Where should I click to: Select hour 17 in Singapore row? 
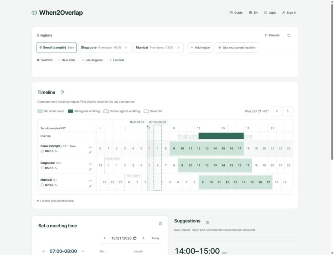point(248,165)
